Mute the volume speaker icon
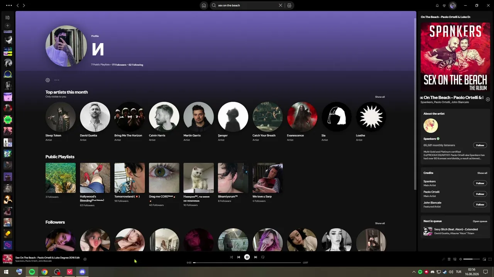 (x=460, y=259)
